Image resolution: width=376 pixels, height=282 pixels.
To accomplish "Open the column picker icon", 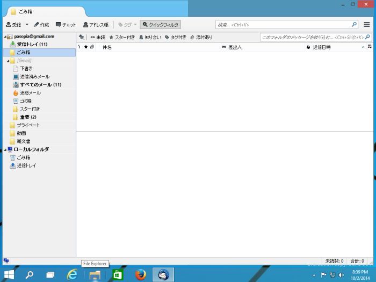I will point(370,47).
